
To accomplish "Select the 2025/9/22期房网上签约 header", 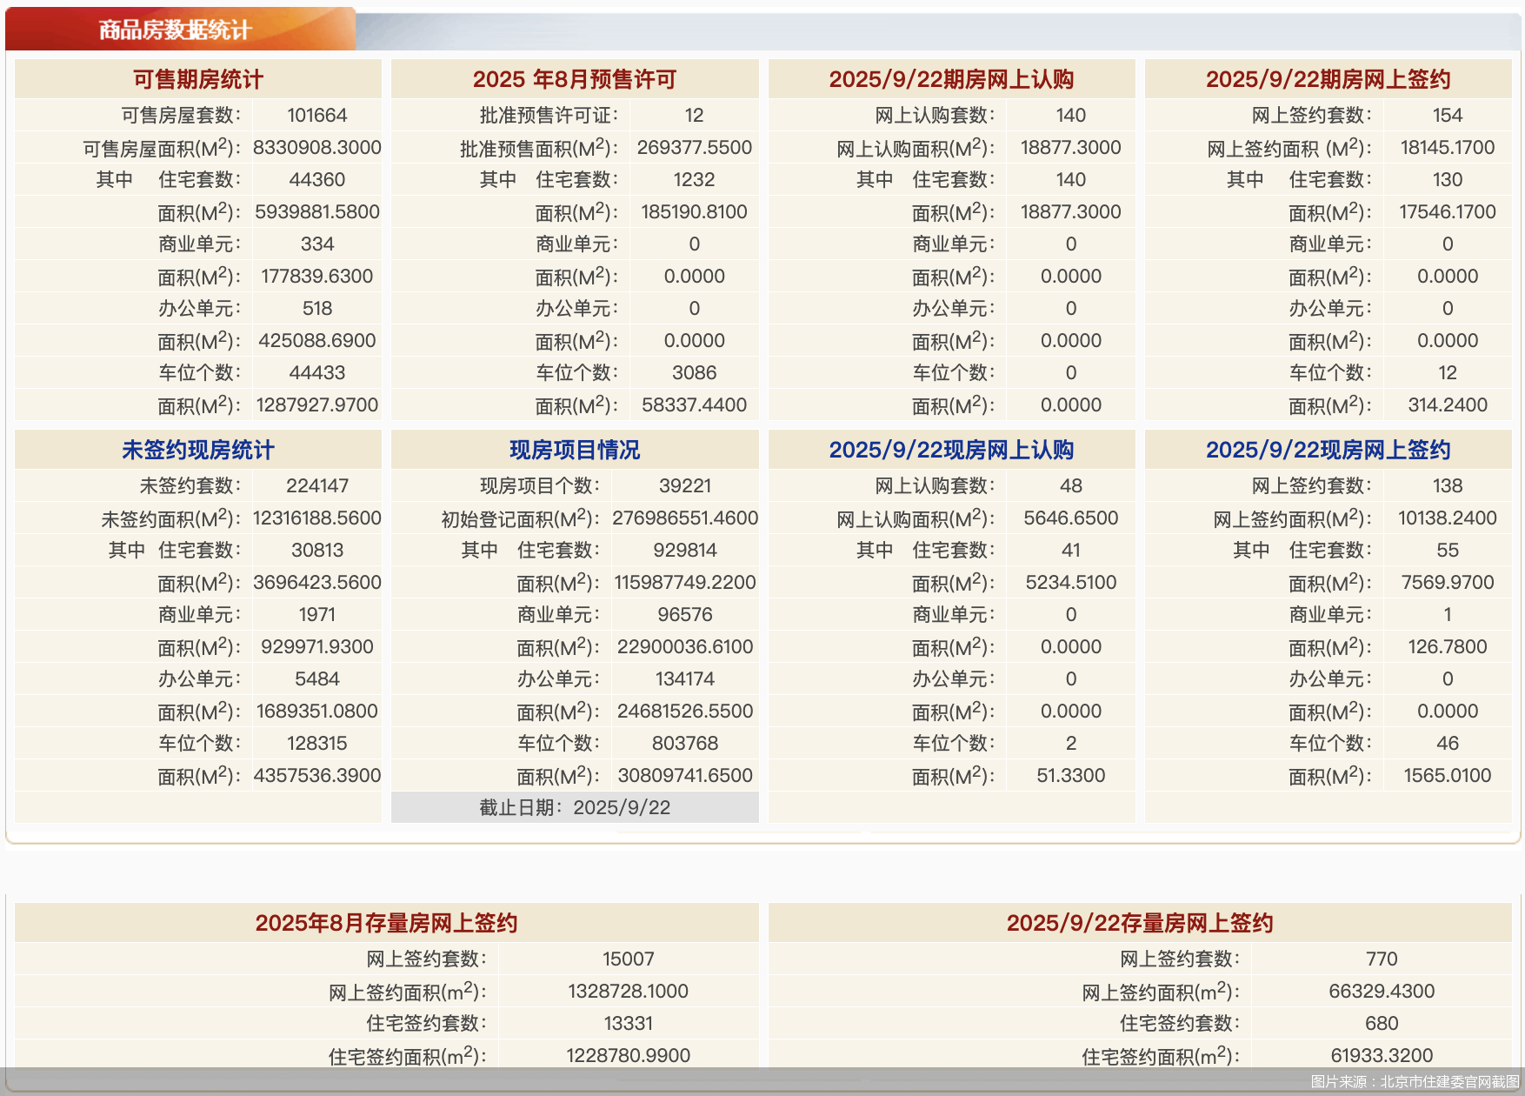I will click(1328, 79).
